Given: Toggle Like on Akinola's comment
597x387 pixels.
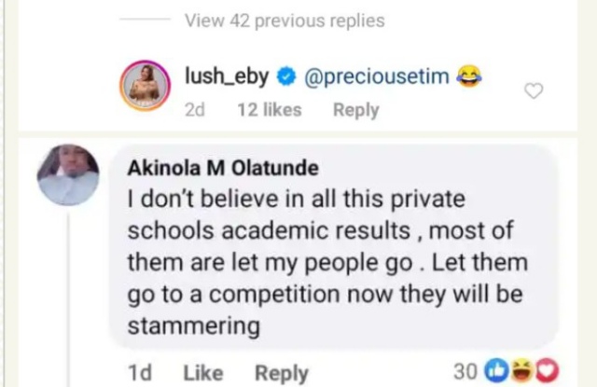Looking at the screenshot, I should pos(202,373).
